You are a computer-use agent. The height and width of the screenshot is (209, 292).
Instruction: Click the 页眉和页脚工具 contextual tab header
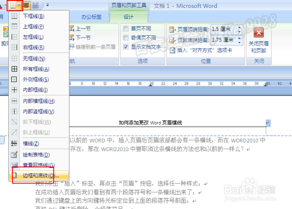tap(129, 5)
